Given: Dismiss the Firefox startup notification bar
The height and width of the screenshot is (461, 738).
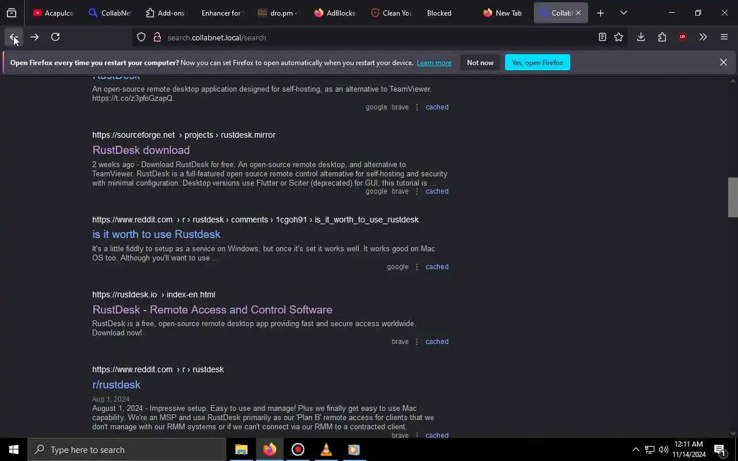Looking at the screenshot, I should click(x=723, y=62).
